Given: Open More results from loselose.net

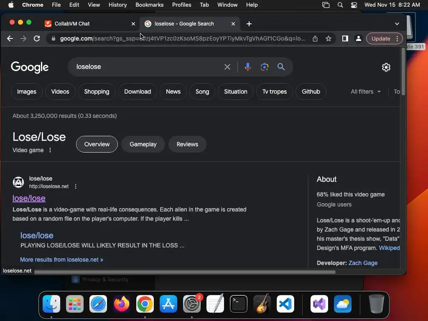Looking at the screenshot, I should 61,260.
